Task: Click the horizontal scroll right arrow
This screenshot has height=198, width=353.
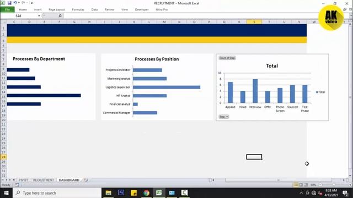Action: (x=344, y=180)
